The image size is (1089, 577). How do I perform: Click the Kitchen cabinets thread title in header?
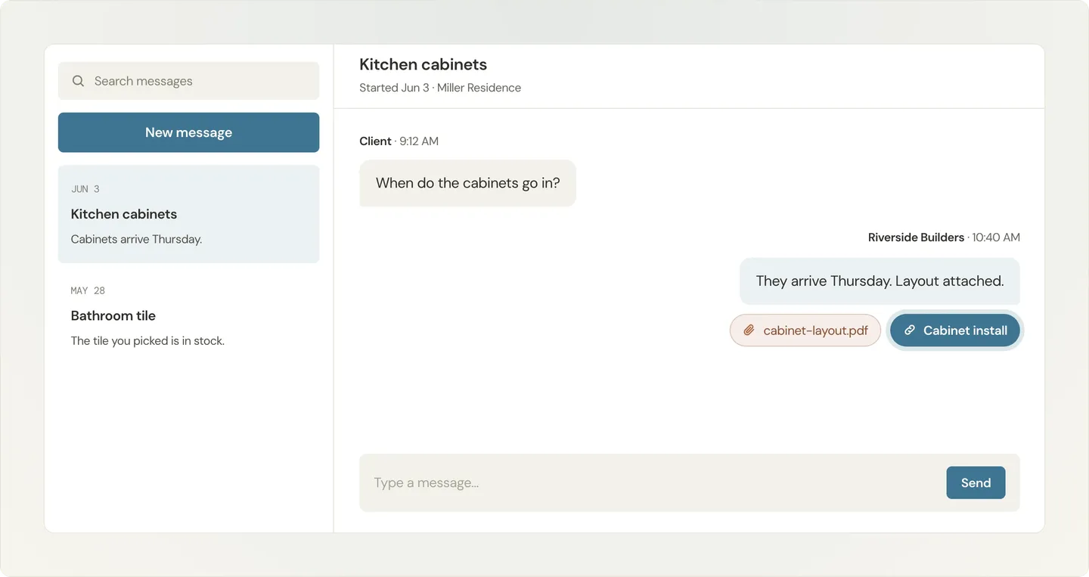(x=423, y=64)
